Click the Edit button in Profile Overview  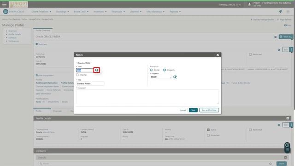pyautogui.click(x=286, y=49)
